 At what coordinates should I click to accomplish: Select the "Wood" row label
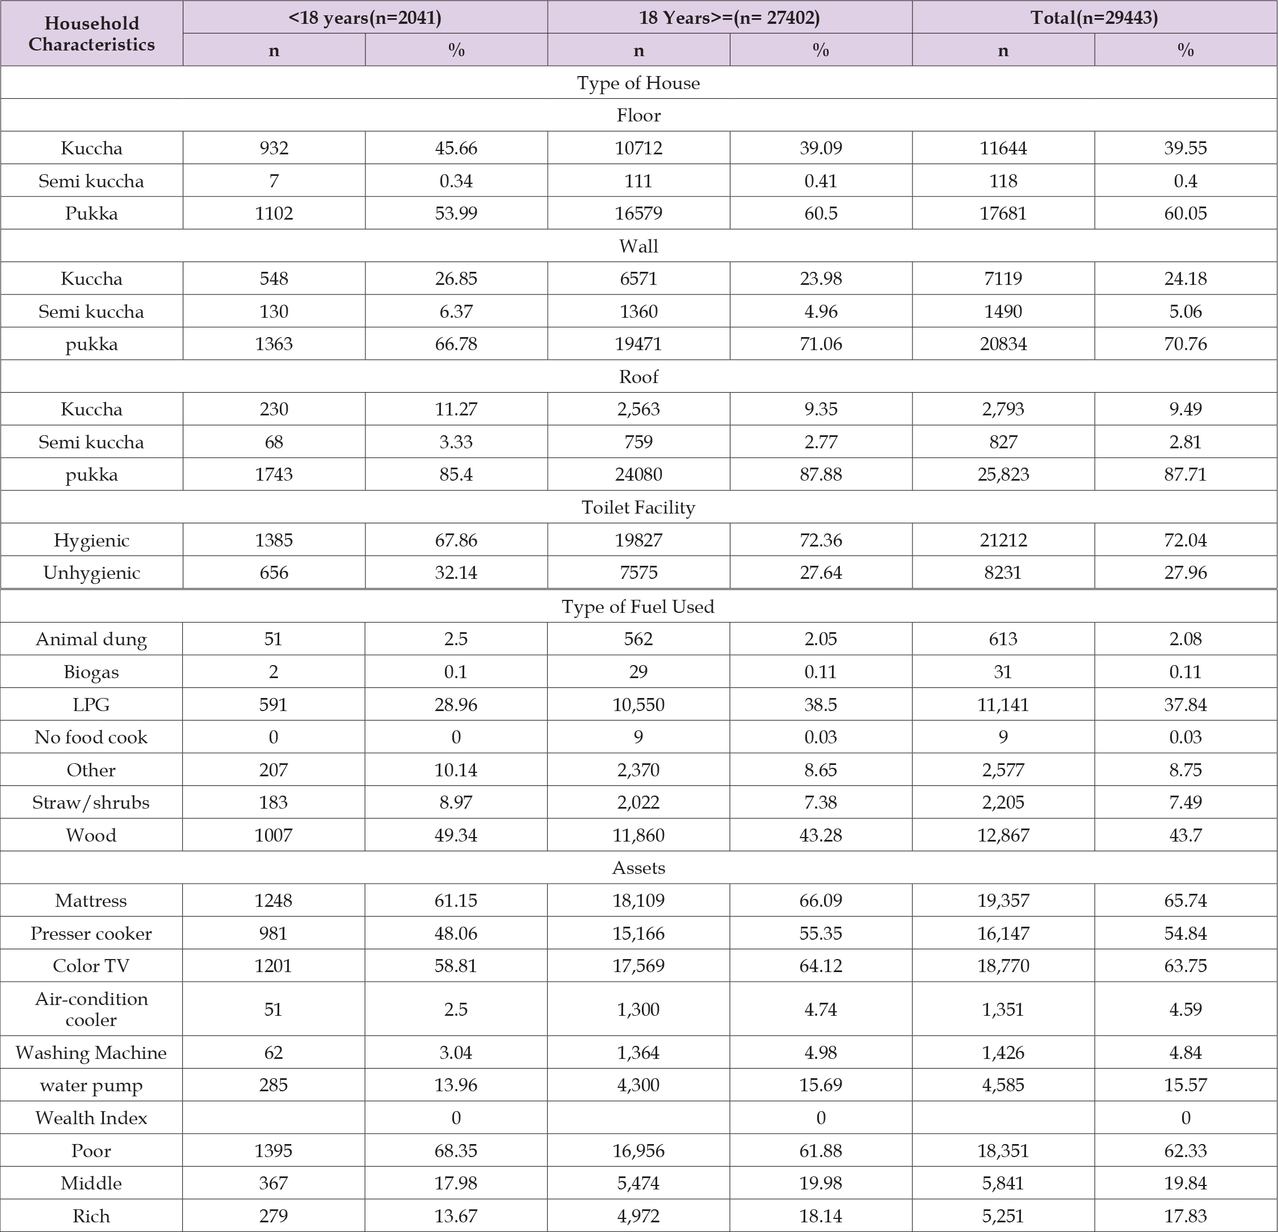[91, 835]
